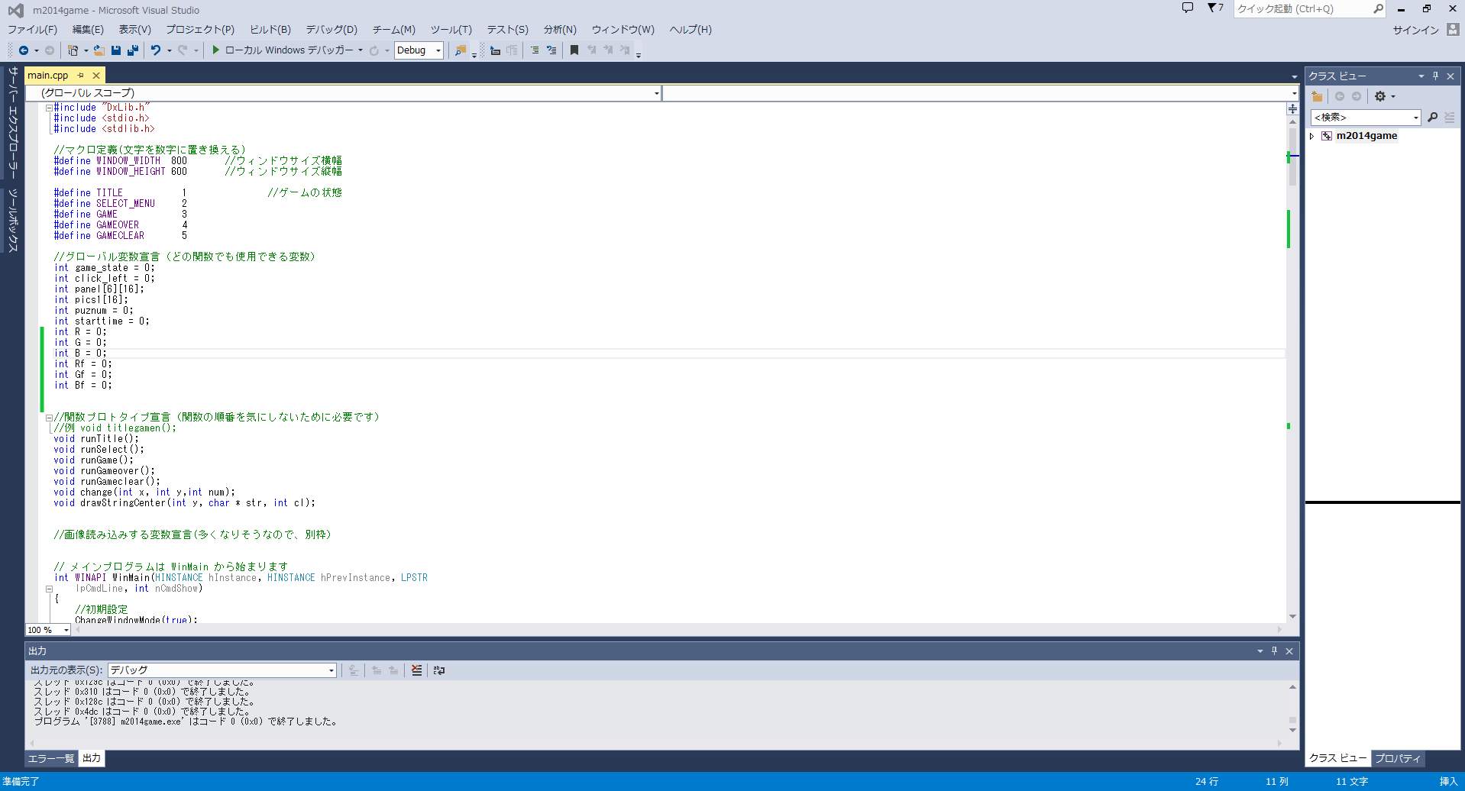The image size is (1465, 791).
Task: Open the Debug configuration dropdown
Action: point(438,50)
